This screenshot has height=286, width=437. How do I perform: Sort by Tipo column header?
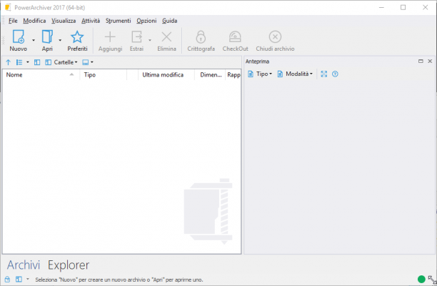[x=103, y=75]
